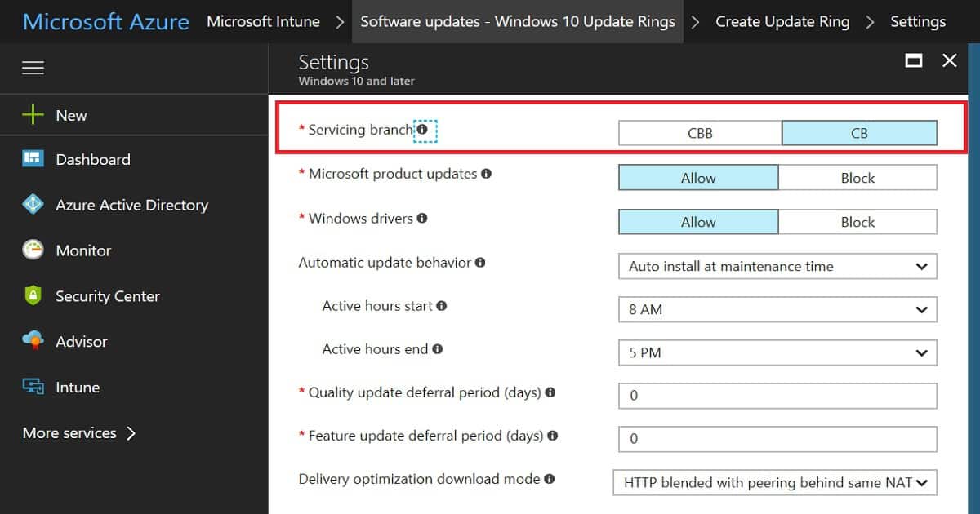Open More services link
The image size is (980, 514).
pos(69,433)
